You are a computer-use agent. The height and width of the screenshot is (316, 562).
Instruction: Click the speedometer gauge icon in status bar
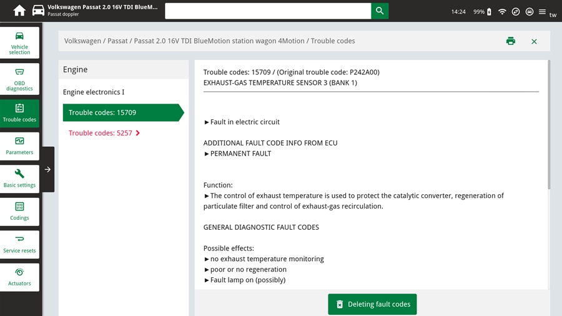(516, 11)
